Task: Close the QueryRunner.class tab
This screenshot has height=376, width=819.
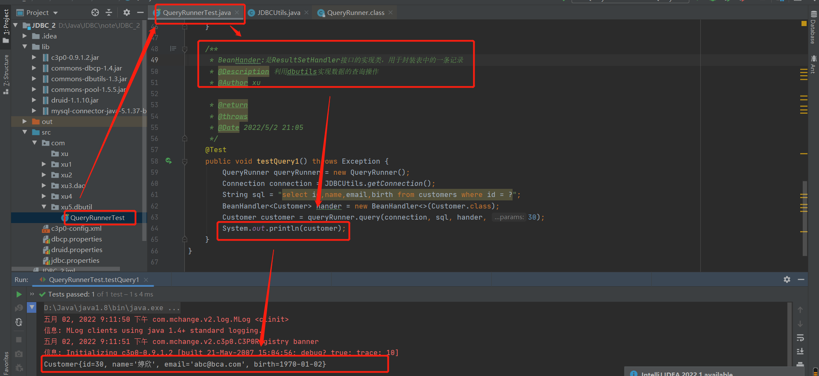Action: [x=390, y=12]
